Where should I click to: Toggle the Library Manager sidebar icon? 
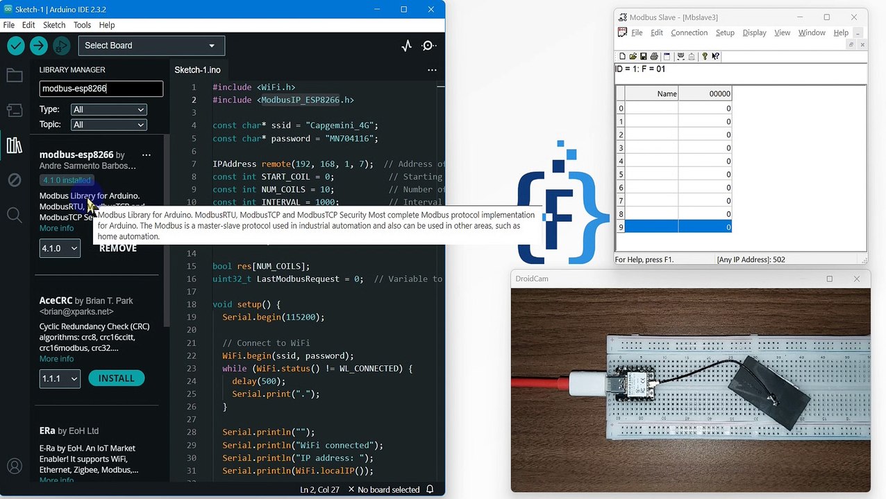[15, 145]
